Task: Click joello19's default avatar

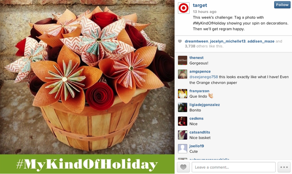Action: (x=182, y=148)
